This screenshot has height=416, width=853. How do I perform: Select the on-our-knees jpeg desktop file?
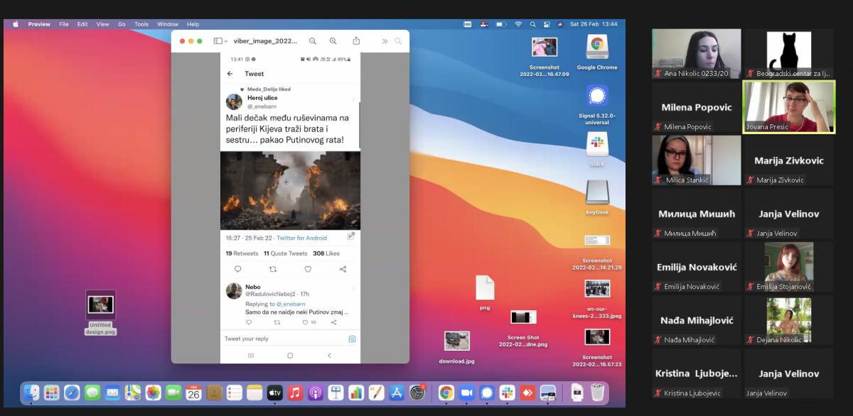point(597,289)
